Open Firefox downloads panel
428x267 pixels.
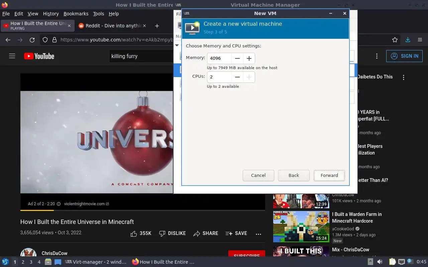coord(408,40)
